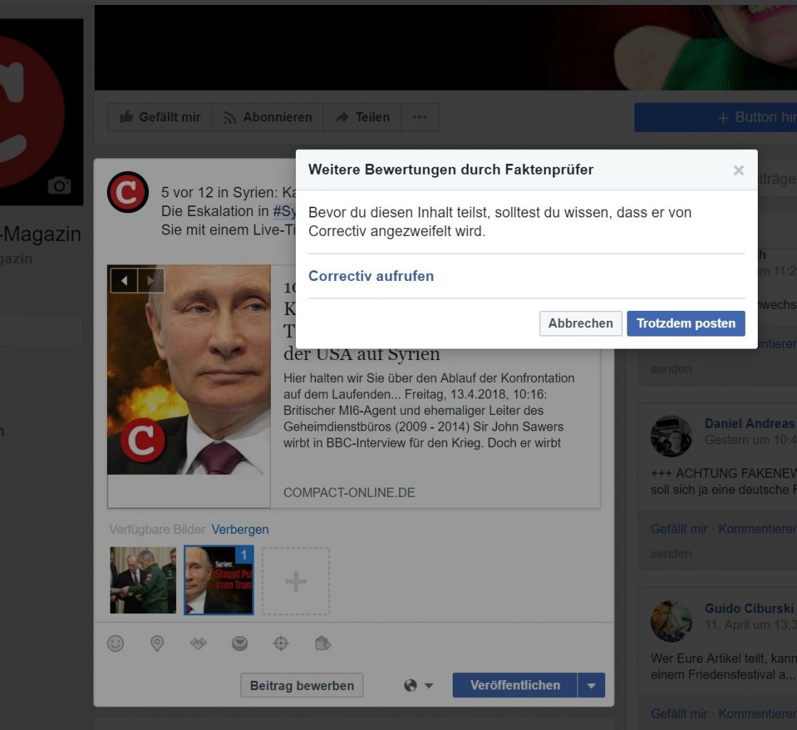Click 'Beitrag bewerben' button
The image size is (797, 730).
(302, 685)
